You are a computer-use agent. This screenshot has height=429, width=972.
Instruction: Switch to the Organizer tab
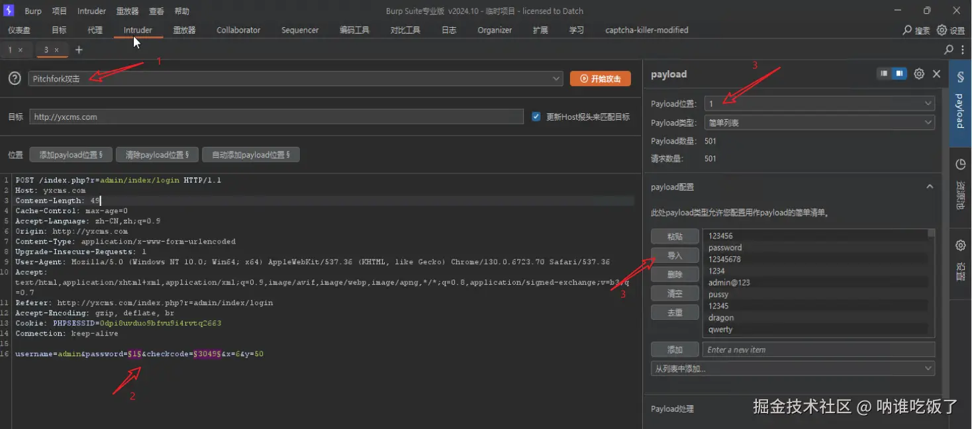pos(495,30)
